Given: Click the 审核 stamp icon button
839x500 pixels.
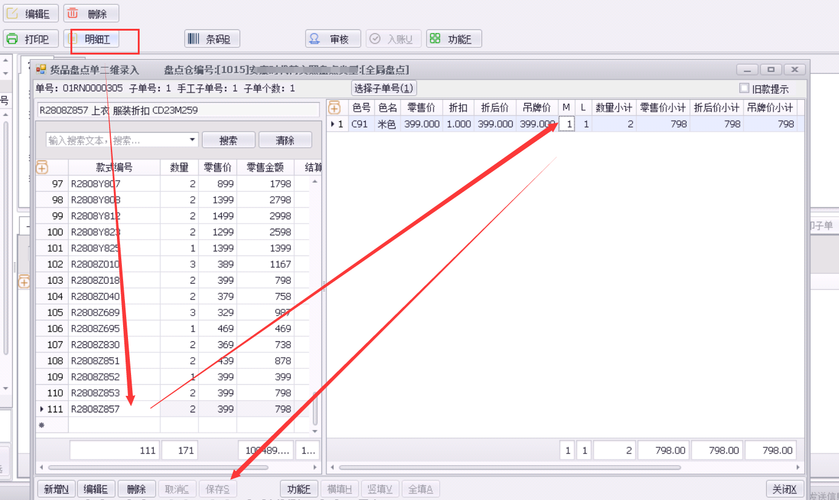Looking at the screenshot, I should pyautogui.click(x=315, y=39).
